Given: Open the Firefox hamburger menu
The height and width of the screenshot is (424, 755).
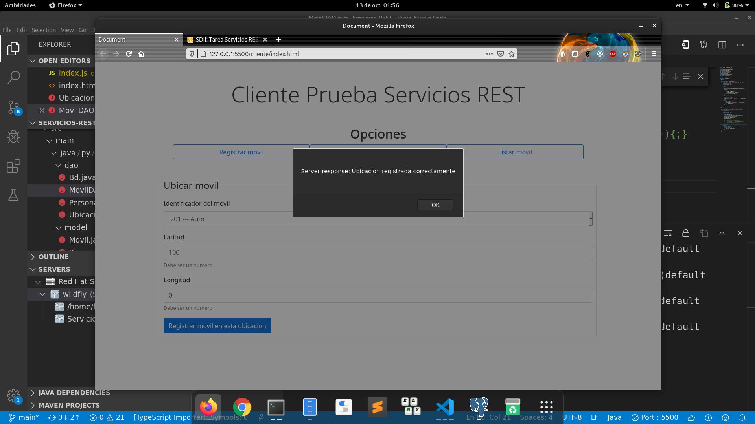Looking at the screenshot, I should [654, 54].
